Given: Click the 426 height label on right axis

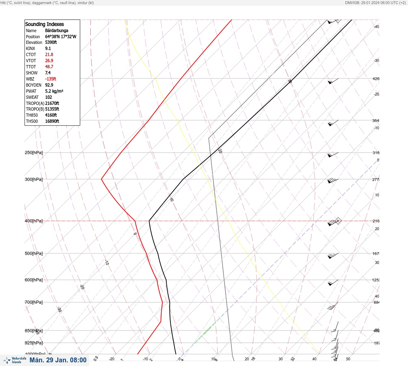Looking at the screenshot, I should (x=376, y=78).
